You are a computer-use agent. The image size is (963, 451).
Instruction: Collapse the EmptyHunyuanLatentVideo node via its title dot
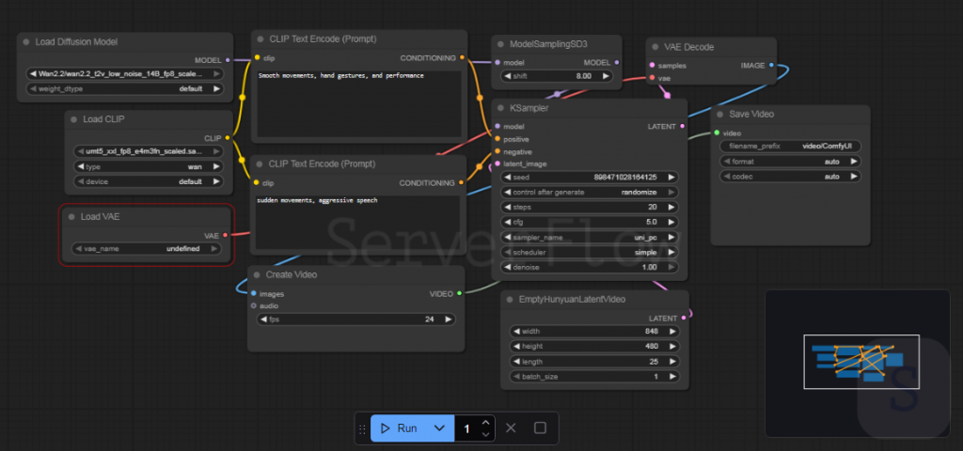pos(510,300)
